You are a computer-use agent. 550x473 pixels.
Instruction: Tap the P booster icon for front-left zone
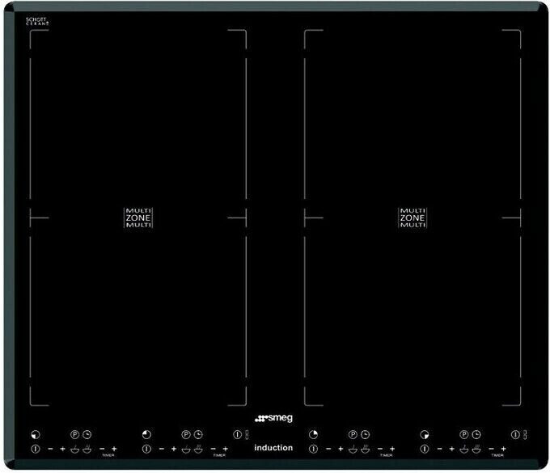74,435
